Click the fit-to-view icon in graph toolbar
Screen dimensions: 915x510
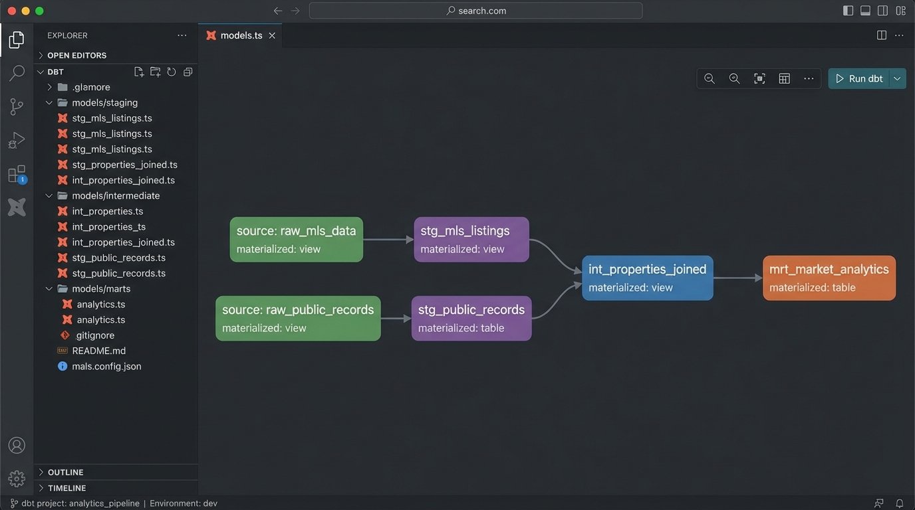pyautogui.click(x=759, y=78)
